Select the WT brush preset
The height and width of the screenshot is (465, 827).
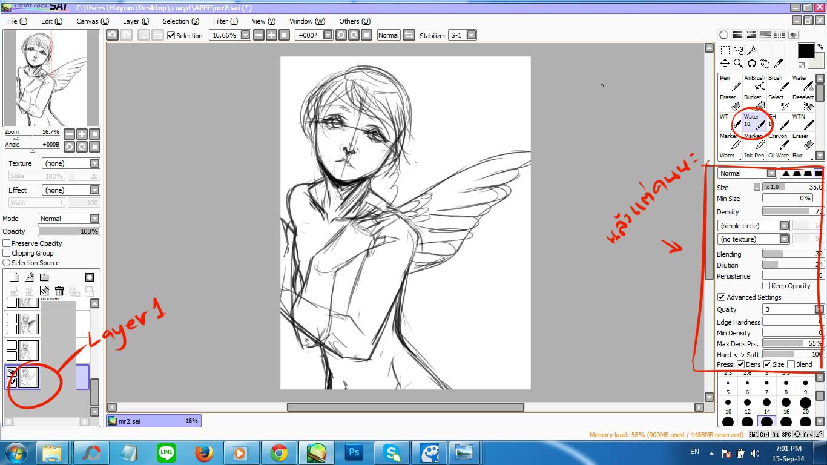pyautogui.click(x=730, y=122)
